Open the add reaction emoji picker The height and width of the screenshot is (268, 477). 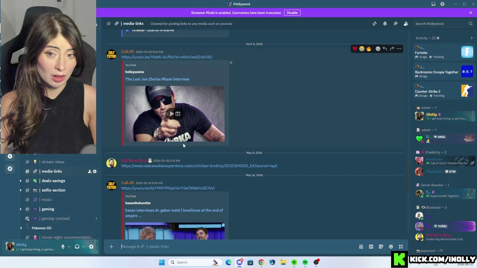pyautogui.click(x=378, y=49)
